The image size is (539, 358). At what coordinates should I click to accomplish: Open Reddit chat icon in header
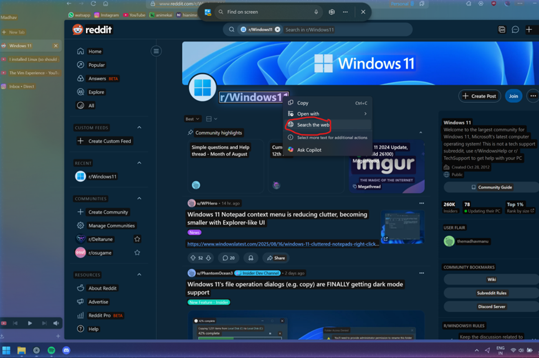tap(515, 29)
